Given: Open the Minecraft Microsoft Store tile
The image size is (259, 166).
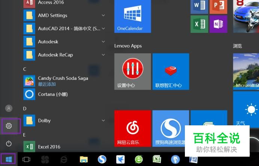Looking at the screenshot, I should tap(246, 72).
